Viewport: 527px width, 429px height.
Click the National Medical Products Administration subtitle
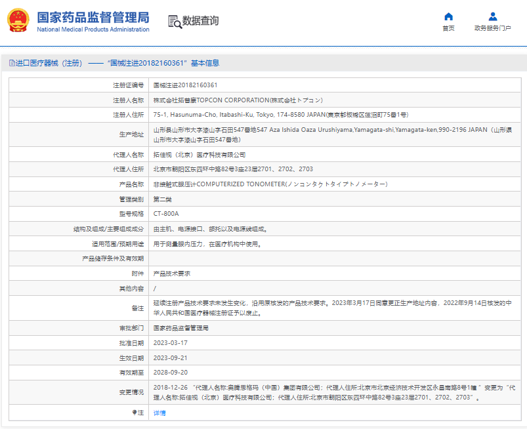93,30
